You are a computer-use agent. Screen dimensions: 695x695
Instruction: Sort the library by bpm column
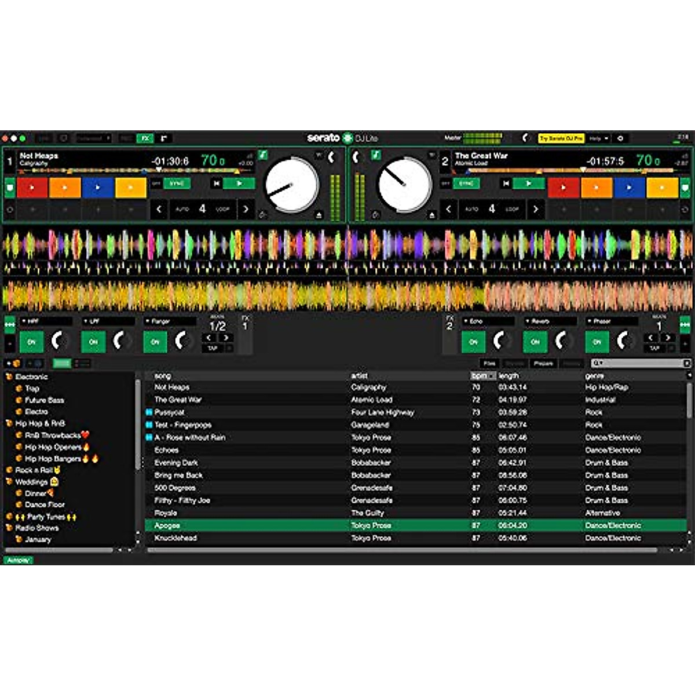480,376
